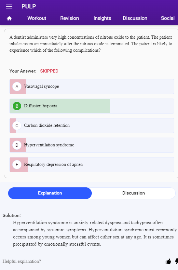178x270 pixels.
Task: Open the Discussion nav tab
Action: (135, 18)
